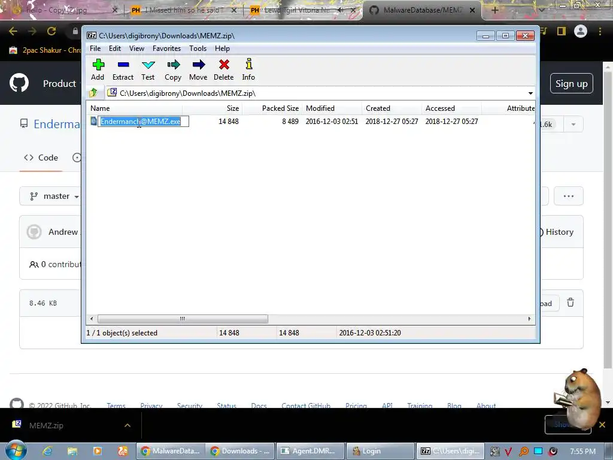Close the Chrome downloads bar

point(602,425)
